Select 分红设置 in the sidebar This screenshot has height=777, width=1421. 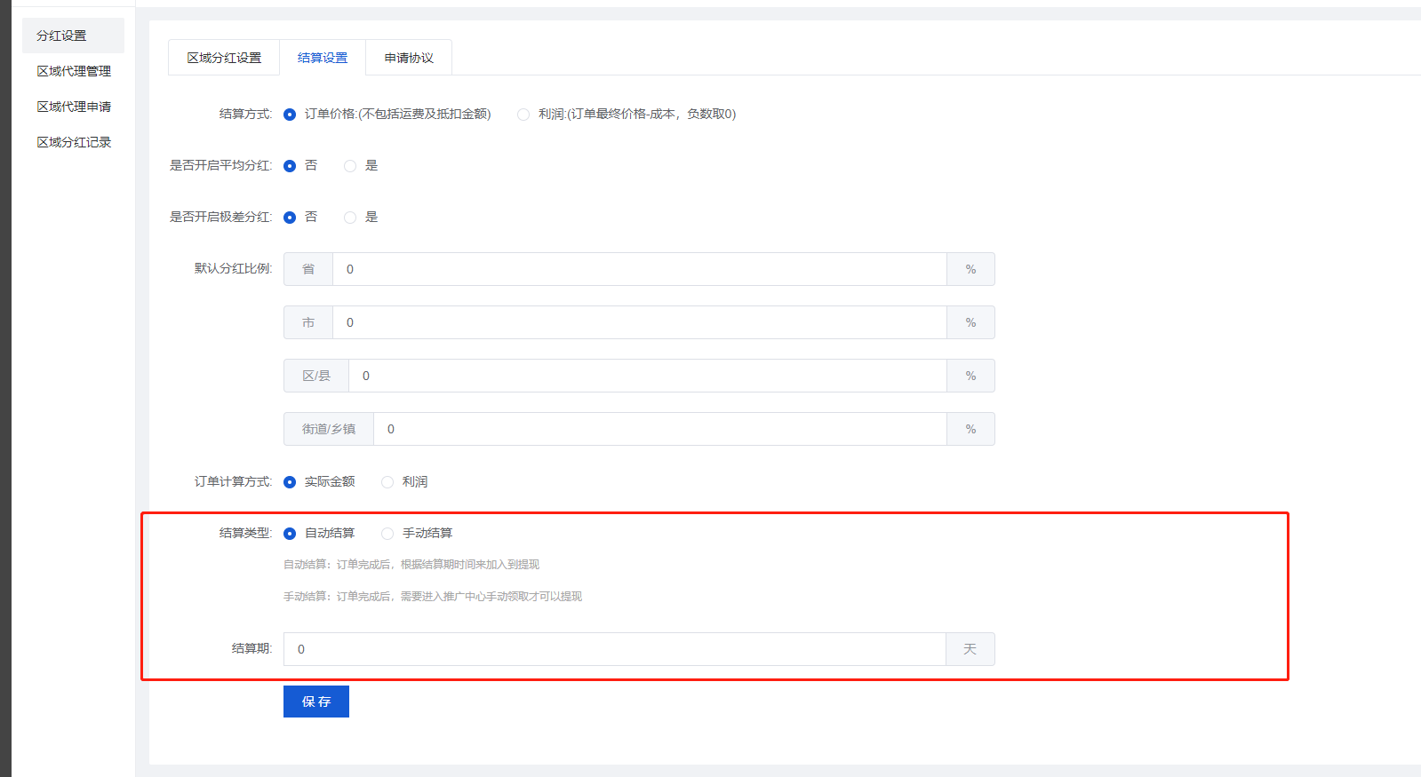61,36
